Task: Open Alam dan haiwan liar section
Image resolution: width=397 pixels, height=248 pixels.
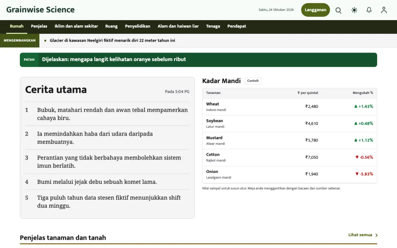Action: 178,26
